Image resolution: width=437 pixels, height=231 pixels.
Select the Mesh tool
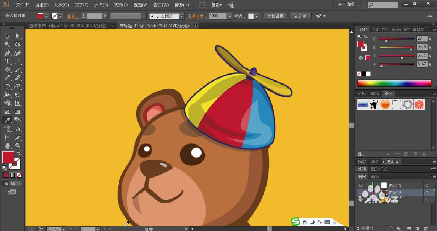(7, 112)
